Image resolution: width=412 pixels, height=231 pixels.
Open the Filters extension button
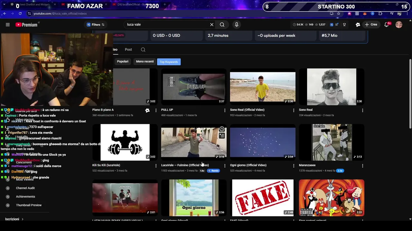pos(96,24)
